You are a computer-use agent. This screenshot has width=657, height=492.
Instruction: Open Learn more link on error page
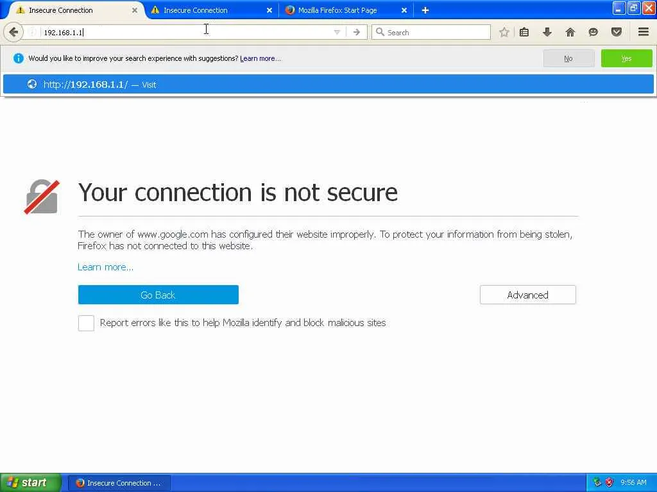pyautogui.click(x=106, y=267)
